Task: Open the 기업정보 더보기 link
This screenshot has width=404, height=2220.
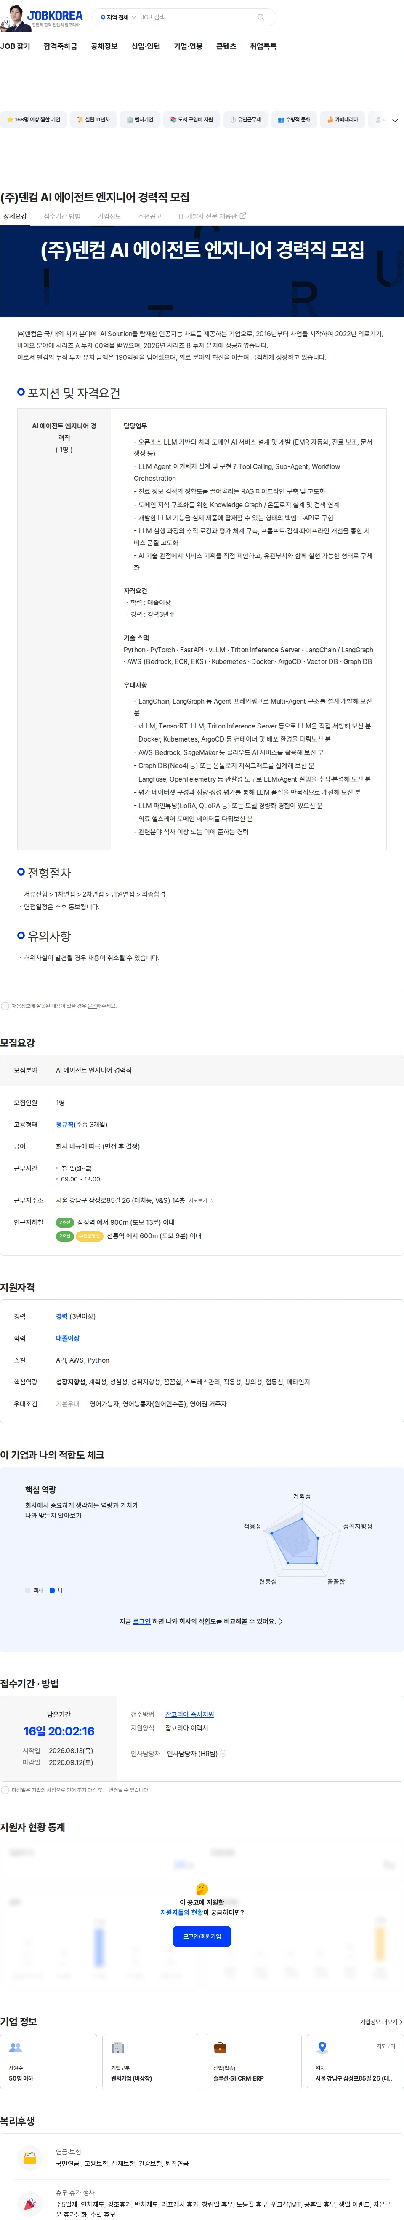Action: [381, 2022]
